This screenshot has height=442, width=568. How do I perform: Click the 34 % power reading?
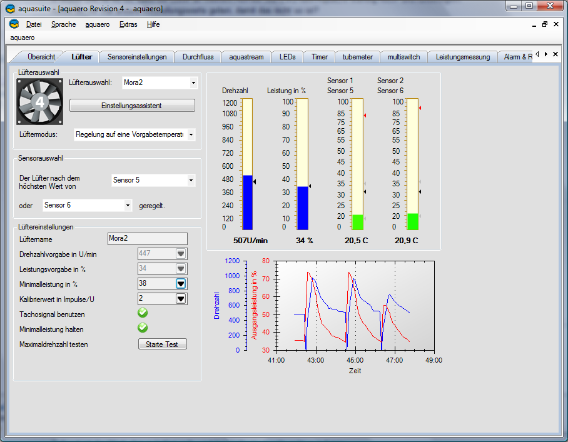click(x=304, y=240)
